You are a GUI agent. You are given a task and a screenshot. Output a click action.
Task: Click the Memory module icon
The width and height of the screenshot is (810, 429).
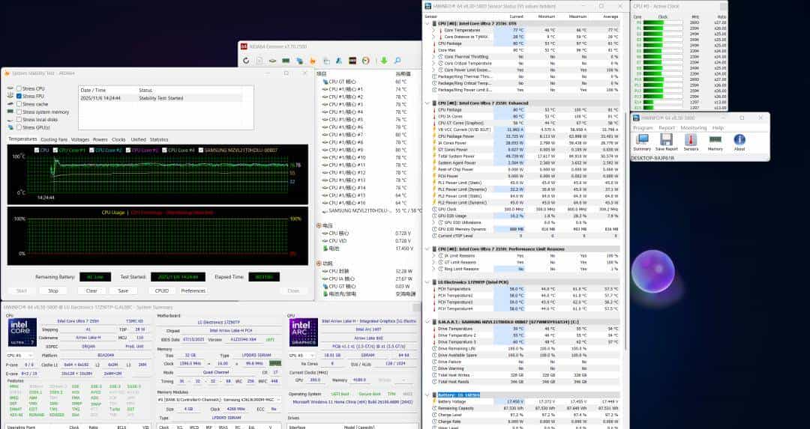click(715, 140)
